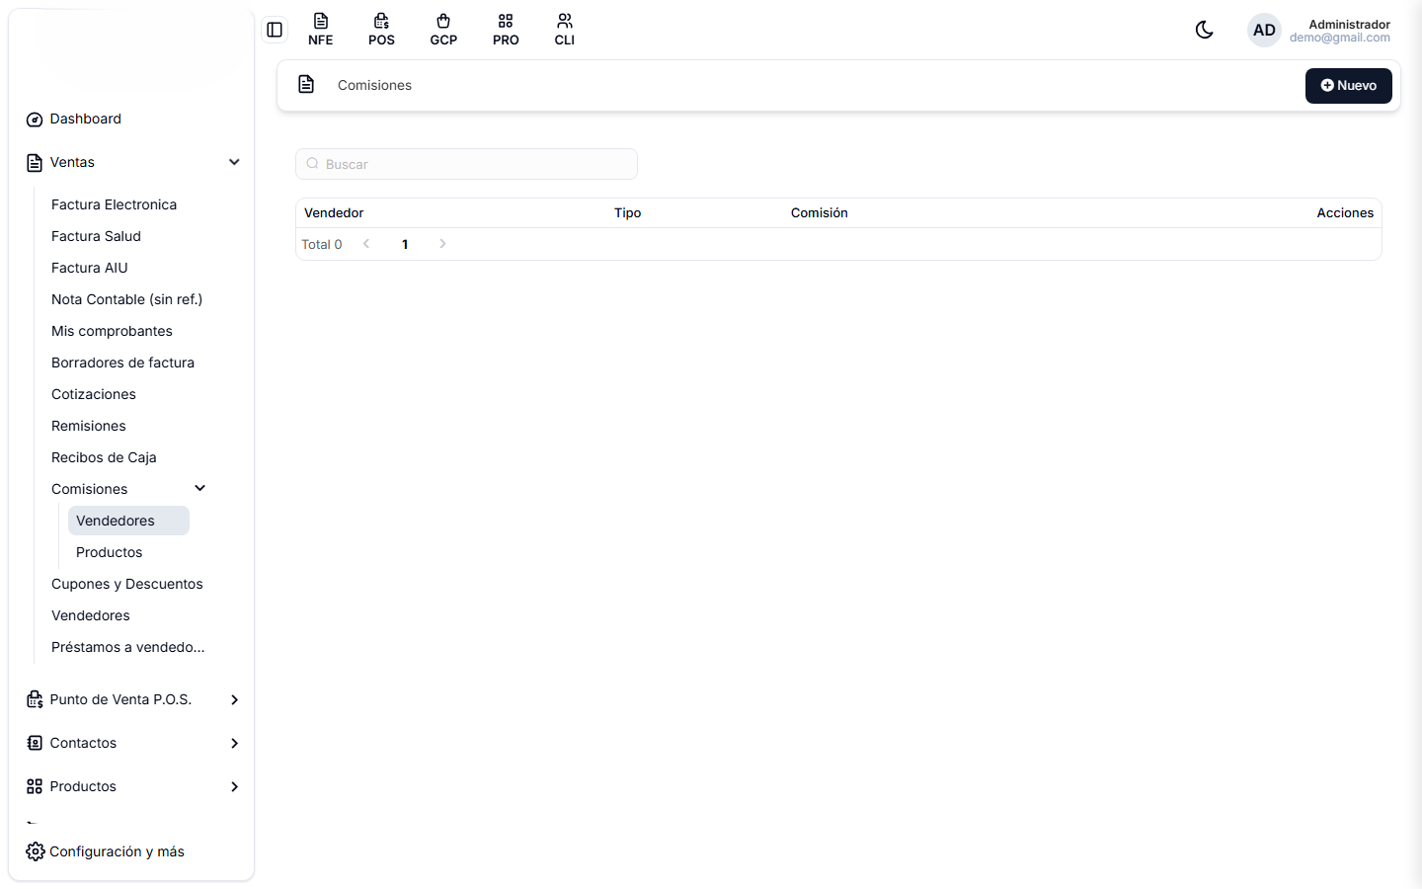Click the Tipo column header
Screen dimensions: 1422x889
(x=628, y=212)
